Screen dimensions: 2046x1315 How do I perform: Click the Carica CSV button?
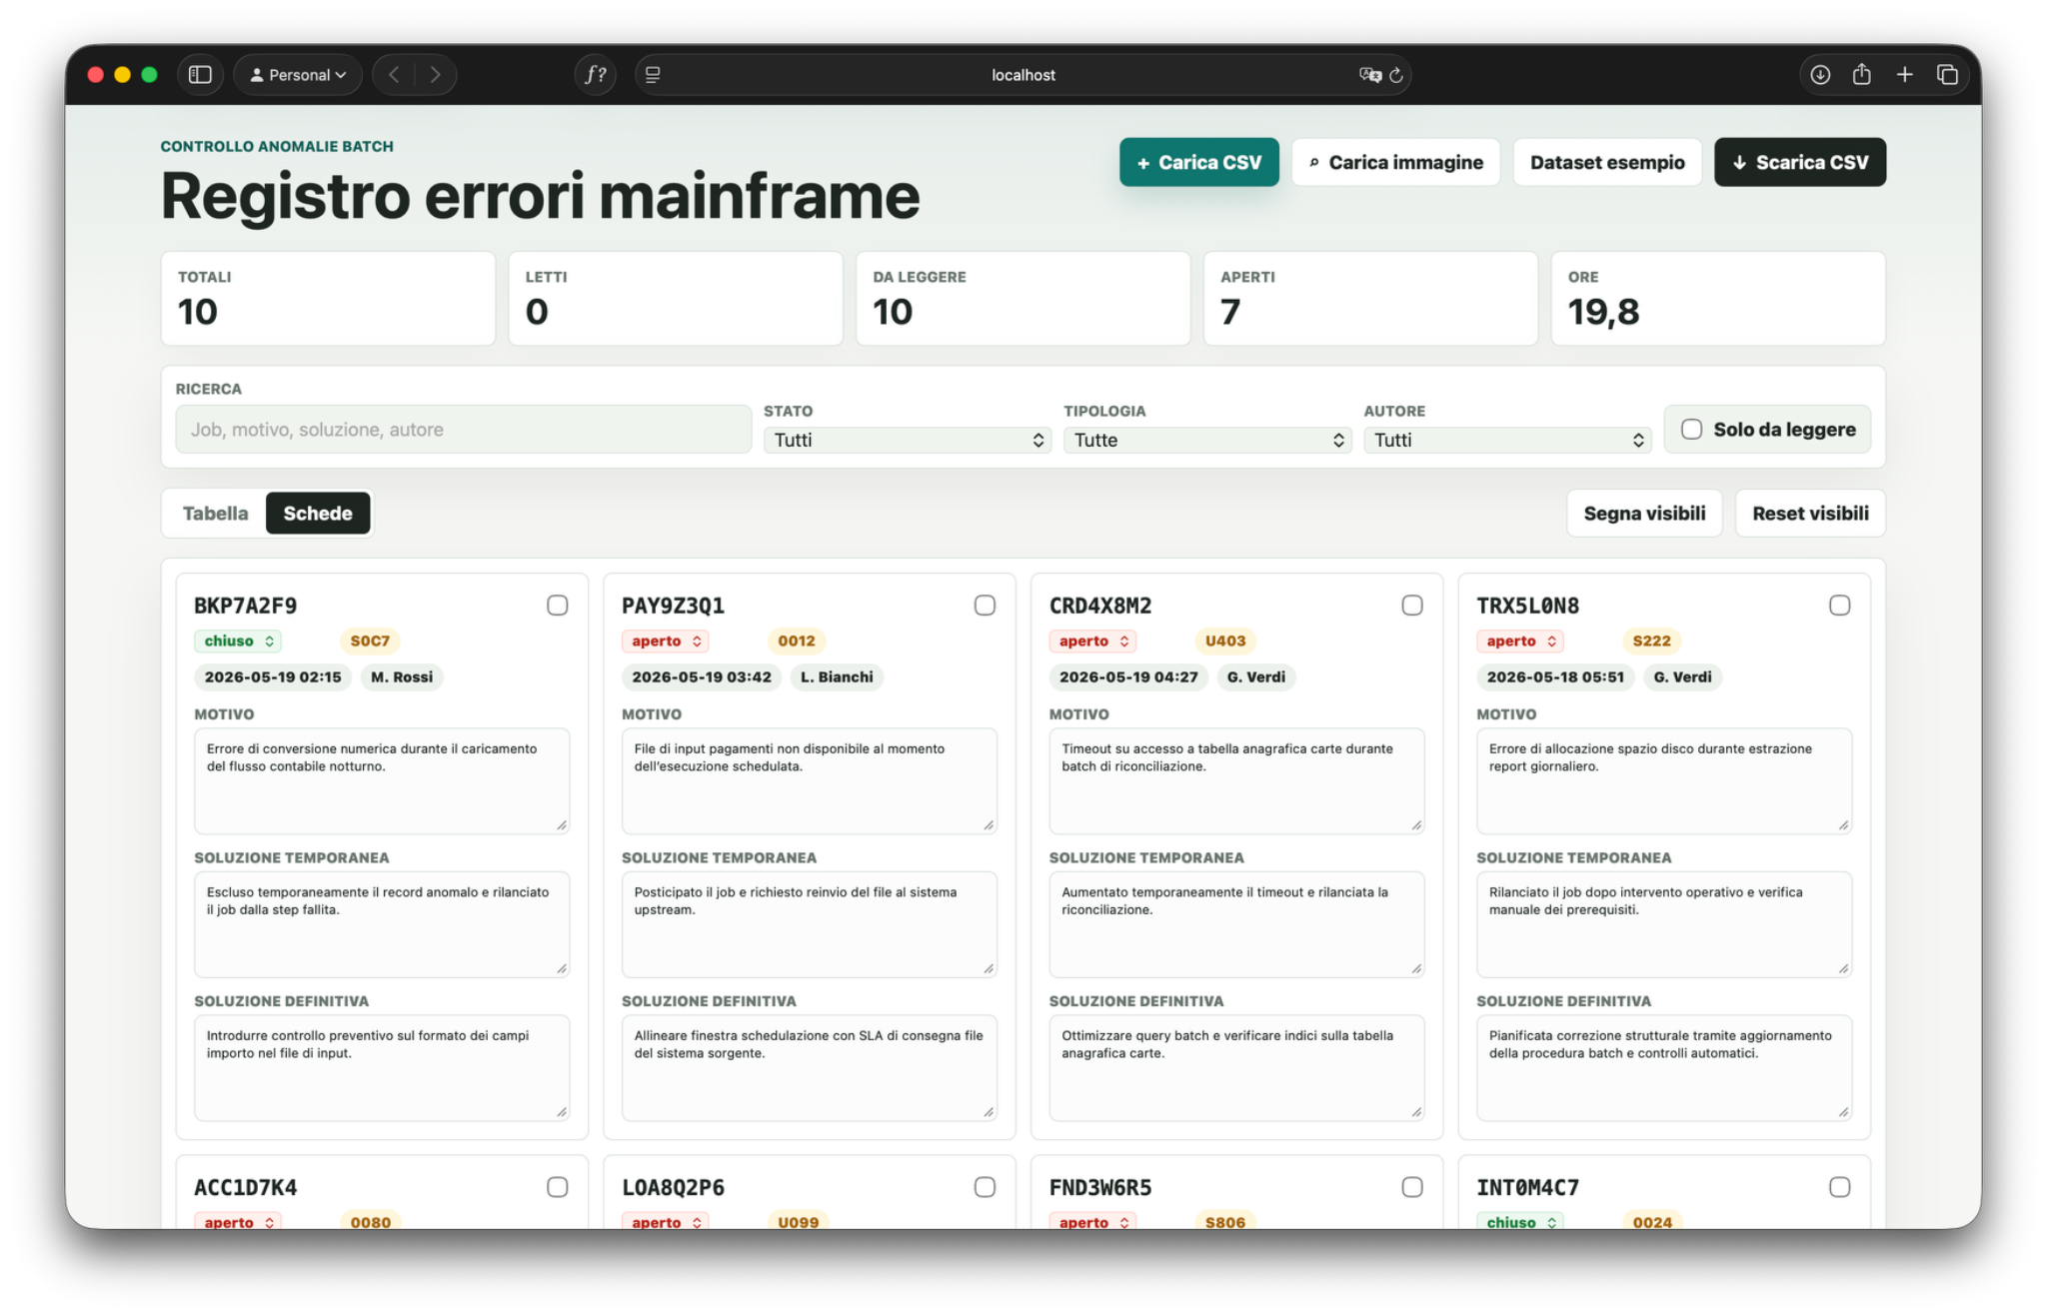coord(1198,162)
